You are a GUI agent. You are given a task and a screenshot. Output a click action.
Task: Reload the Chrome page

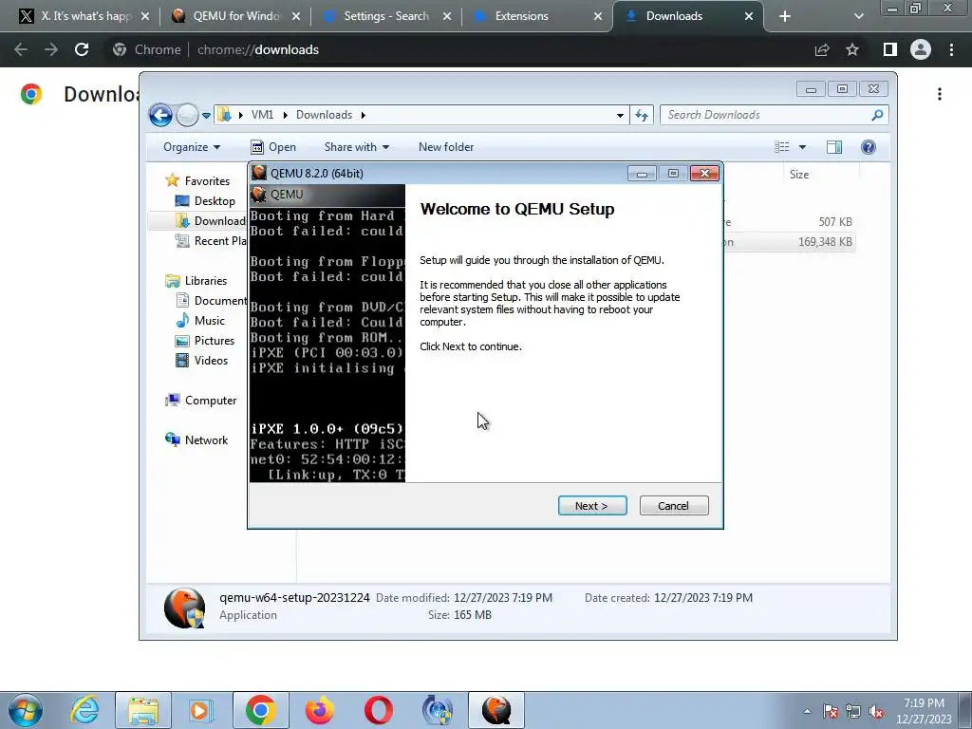[82, 49]
